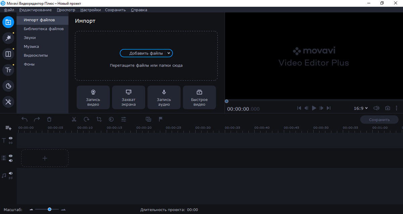Skip to the end of the project
Viewport: 403px width, 214px height.
coord(329,108)
